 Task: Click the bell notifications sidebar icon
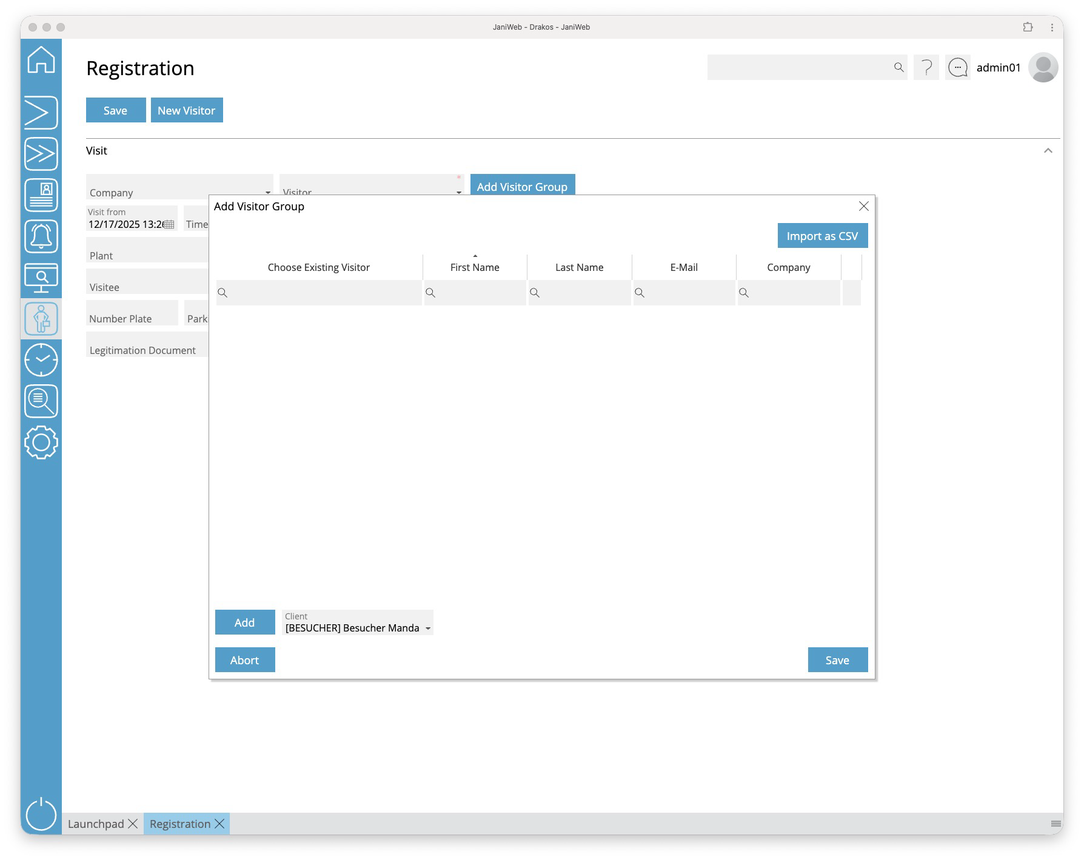point(41,236)
